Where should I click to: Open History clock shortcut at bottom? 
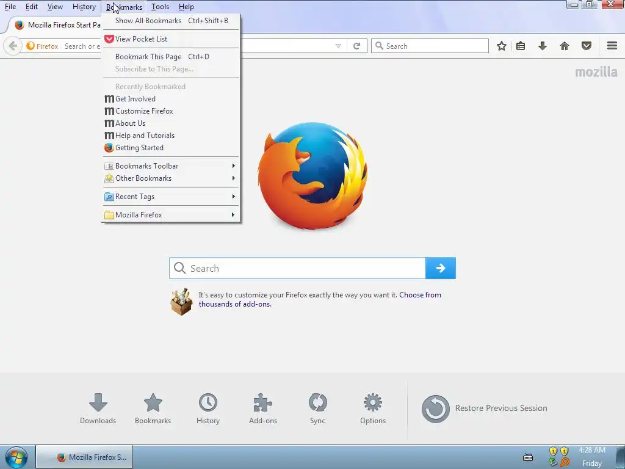pyautogui.click(x=208, y=409)
